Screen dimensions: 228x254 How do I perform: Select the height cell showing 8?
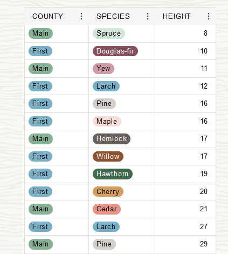pyautogui.click(x=185, y=34)
